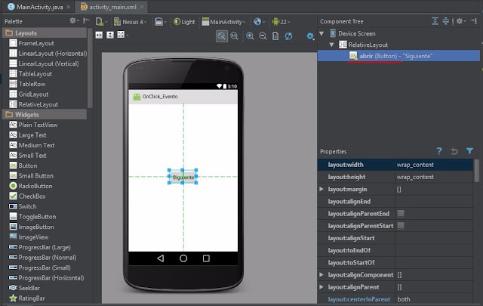Click the zoom in magnifier icon
The width and height of the screenshot is (483, 306).
(x=248, y=36)
